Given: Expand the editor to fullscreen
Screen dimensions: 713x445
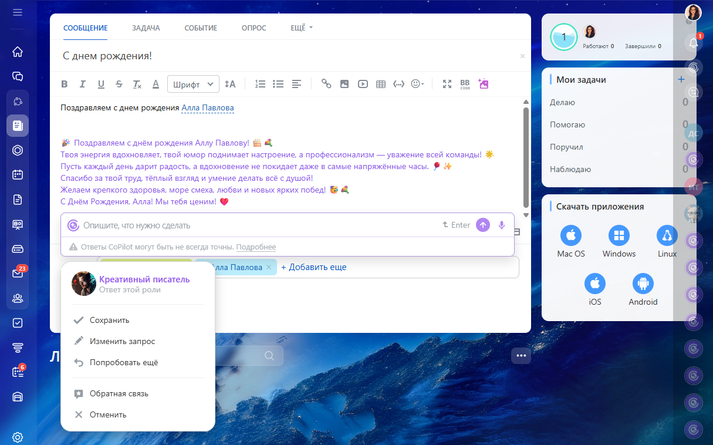Looking at the screenshot, I should [x=447, y=84].
